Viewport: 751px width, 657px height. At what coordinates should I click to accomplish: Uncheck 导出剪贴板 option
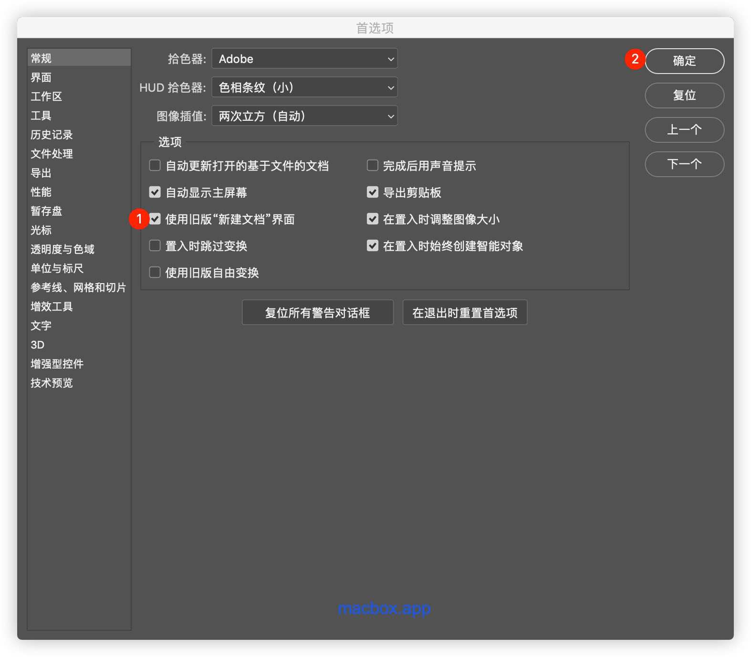pos(372,192)
